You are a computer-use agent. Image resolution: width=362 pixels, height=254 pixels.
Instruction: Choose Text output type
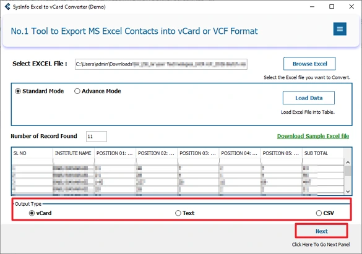[x=184, y=213]
